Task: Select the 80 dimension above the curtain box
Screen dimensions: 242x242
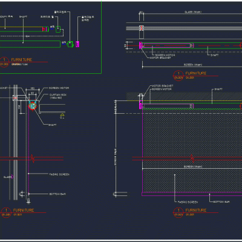Action: click(x=32, y=93)
